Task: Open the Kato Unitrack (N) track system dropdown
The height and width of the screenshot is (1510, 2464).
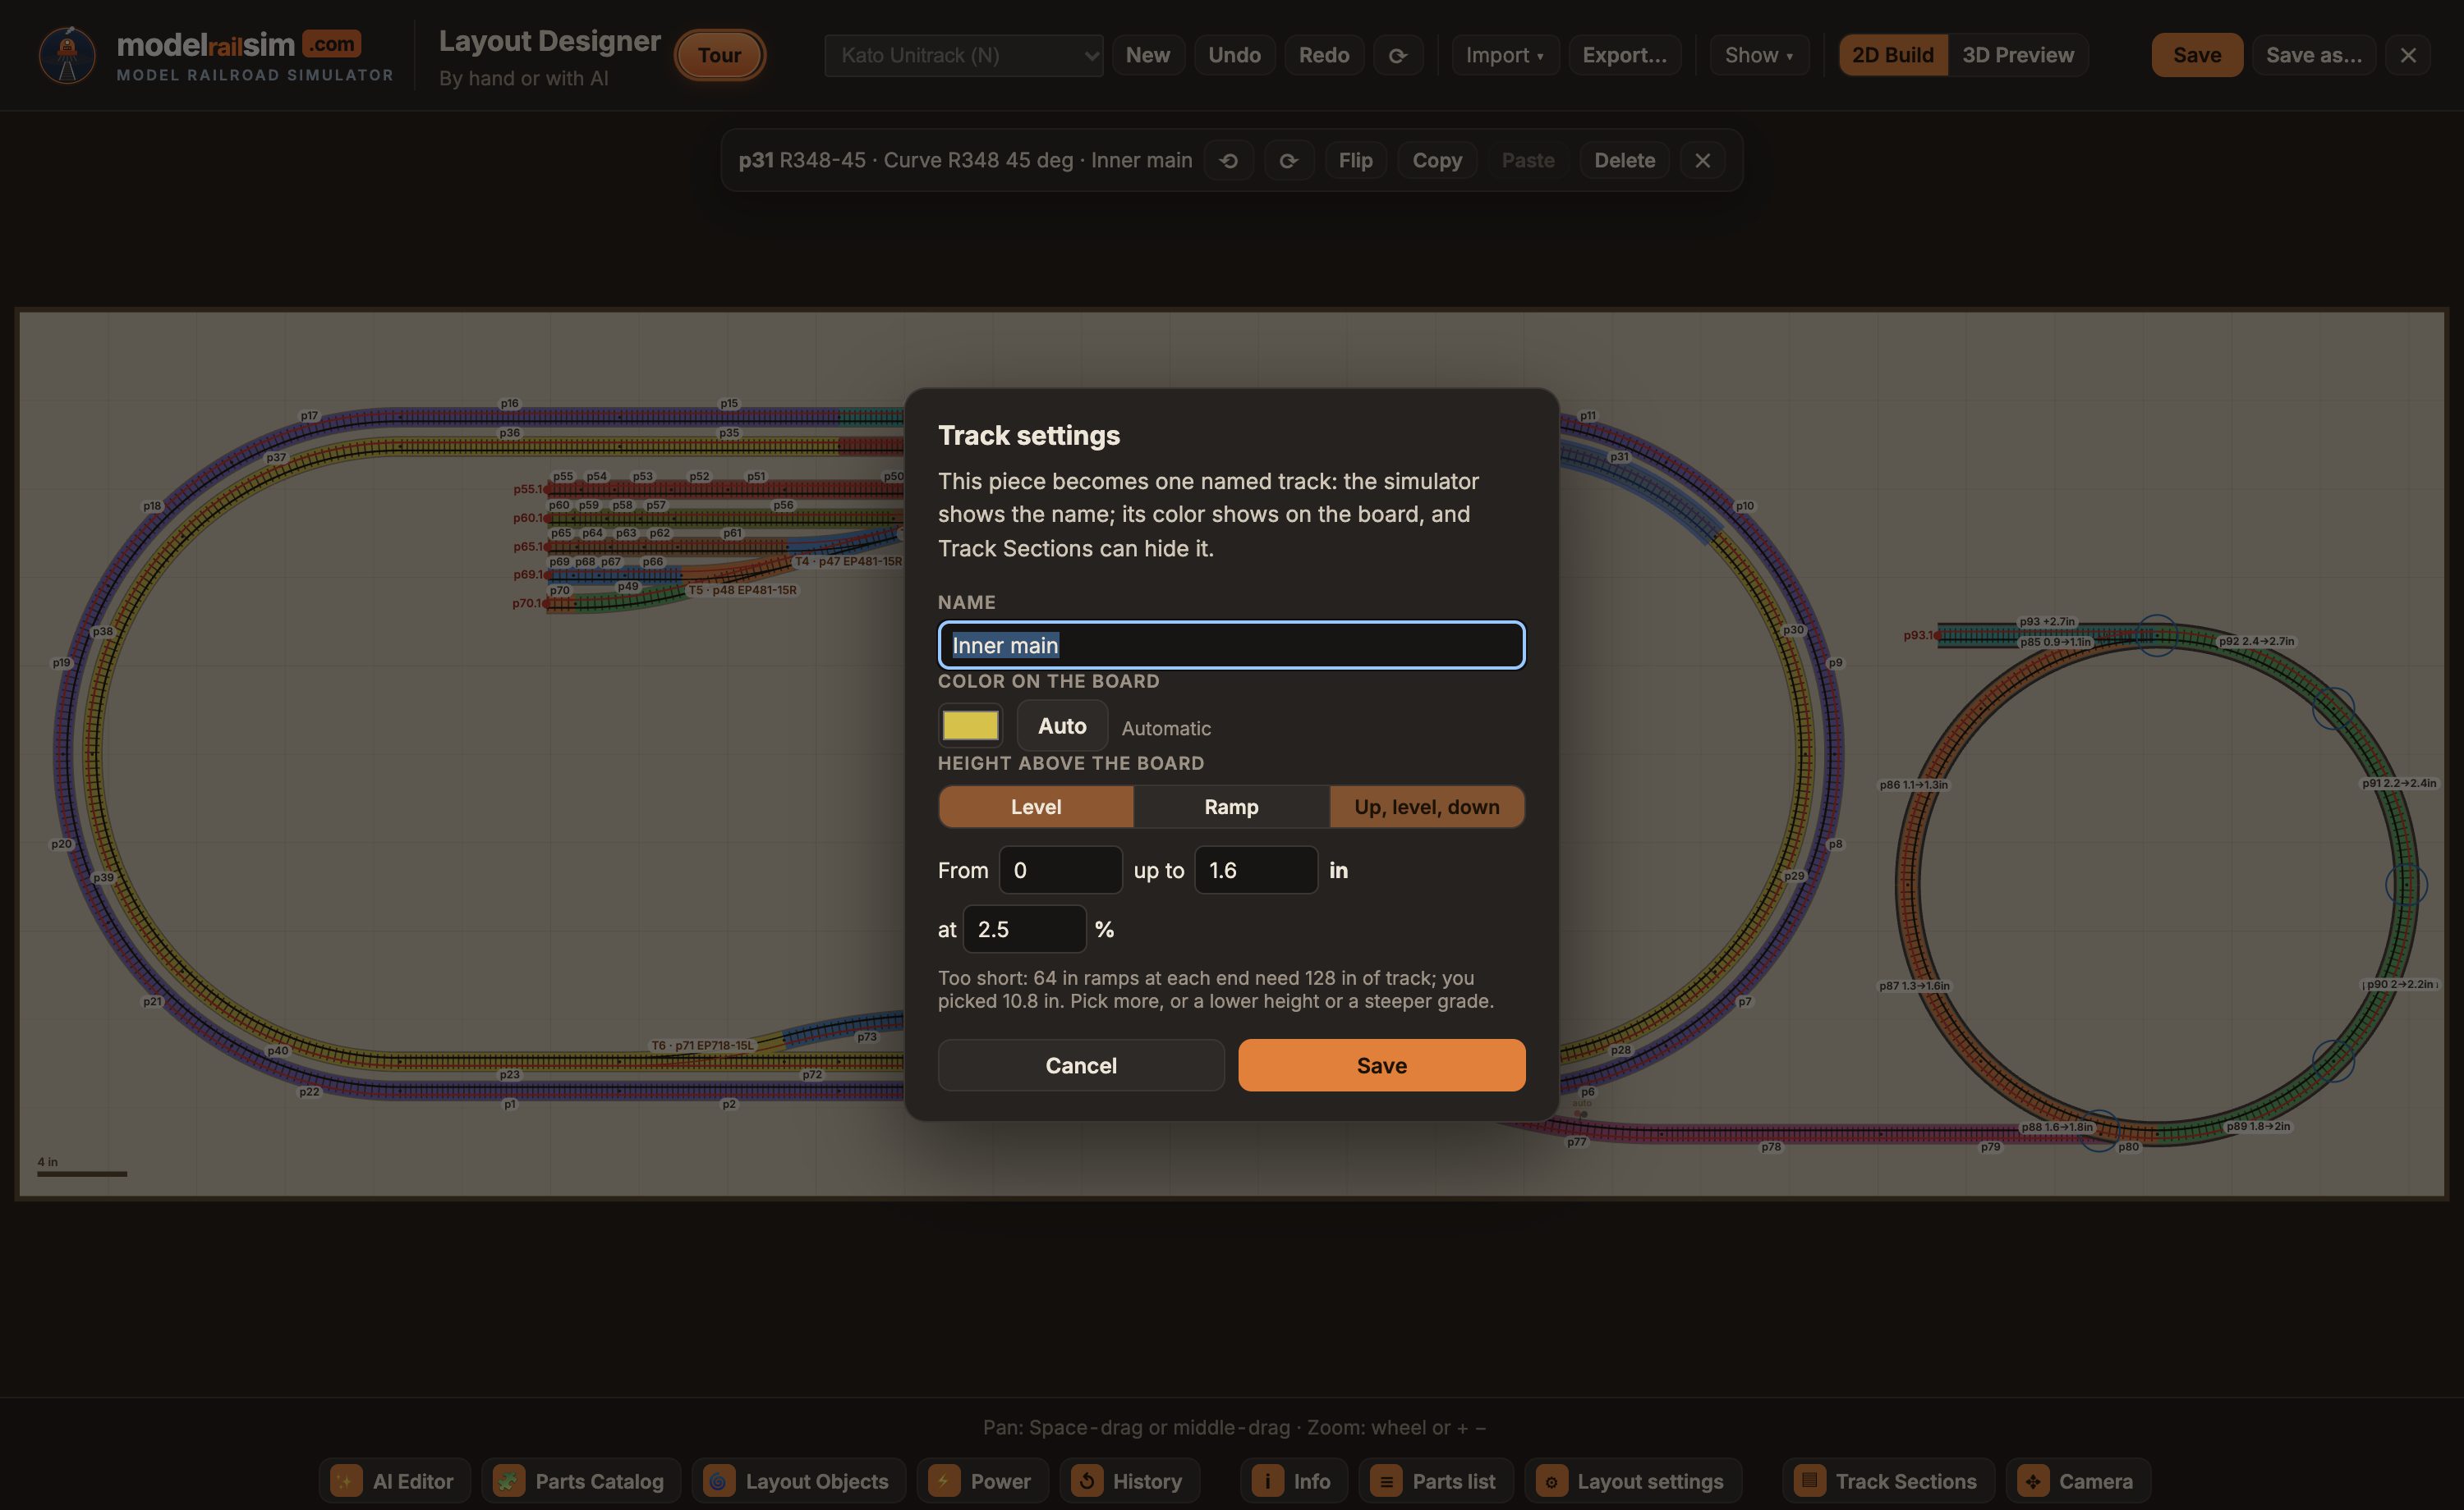Action: [964, 55]
